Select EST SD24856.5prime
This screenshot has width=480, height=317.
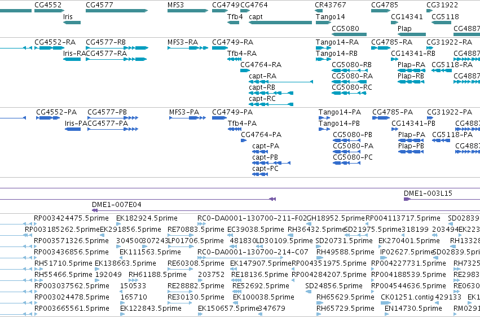coord(334,286)
